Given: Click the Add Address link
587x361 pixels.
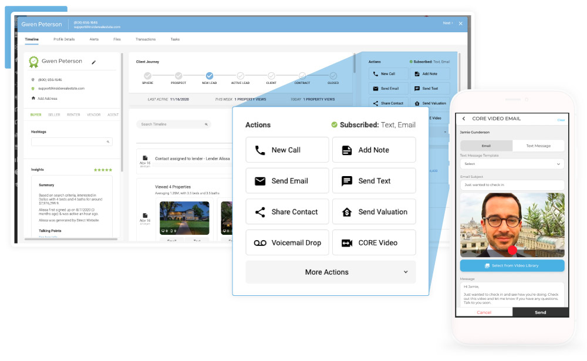Looking at the screenshot, I should [x=48, y=99].
